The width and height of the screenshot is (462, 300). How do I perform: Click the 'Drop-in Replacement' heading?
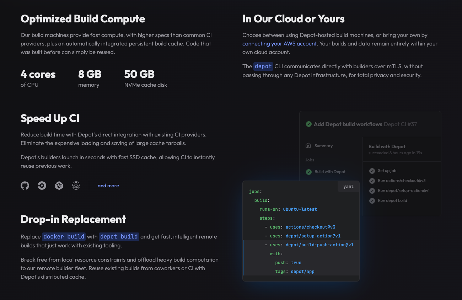pos(73,219)
